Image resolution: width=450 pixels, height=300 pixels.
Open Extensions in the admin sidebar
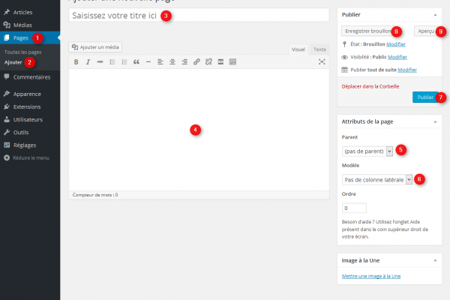[27, 106]
